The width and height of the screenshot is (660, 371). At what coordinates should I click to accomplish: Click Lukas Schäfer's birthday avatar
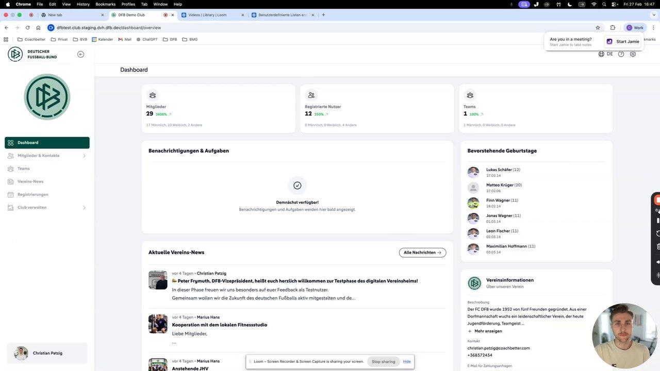(473, 172)
